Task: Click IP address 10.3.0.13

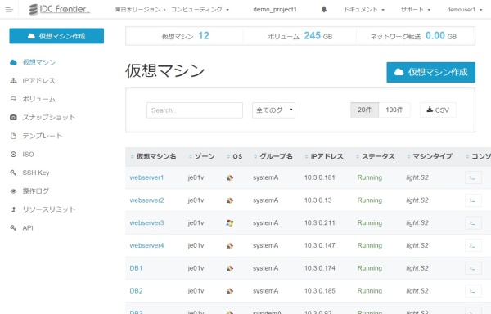Action: coord(318,200)
